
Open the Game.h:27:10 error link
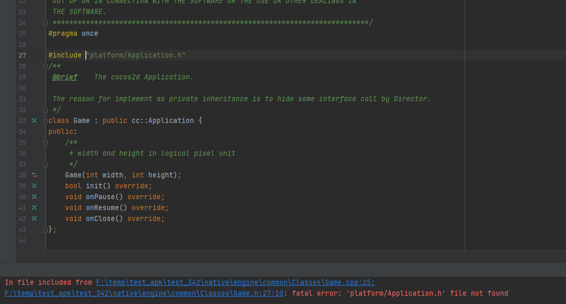tap(144, 293)
